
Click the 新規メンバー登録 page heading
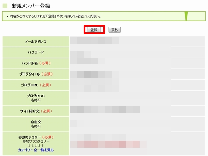31,6
